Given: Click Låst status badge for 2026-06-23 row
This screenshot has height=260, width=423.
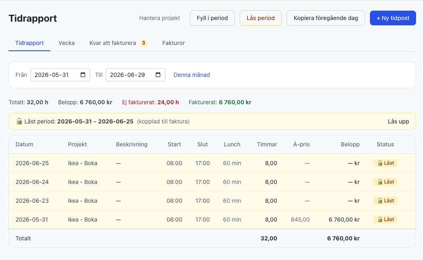Looking at the screenshot, I should click(385, 201).
